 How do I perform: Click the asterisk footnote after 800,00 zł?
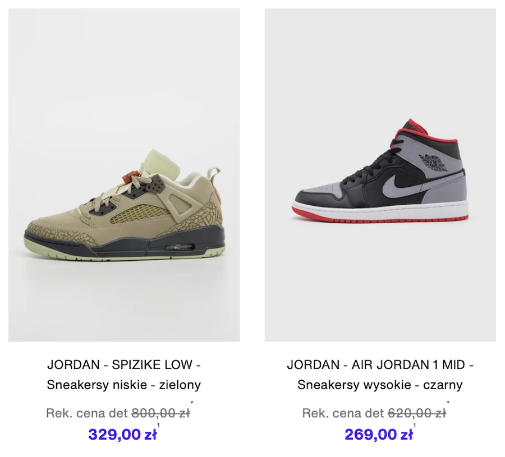pos(192,403)
